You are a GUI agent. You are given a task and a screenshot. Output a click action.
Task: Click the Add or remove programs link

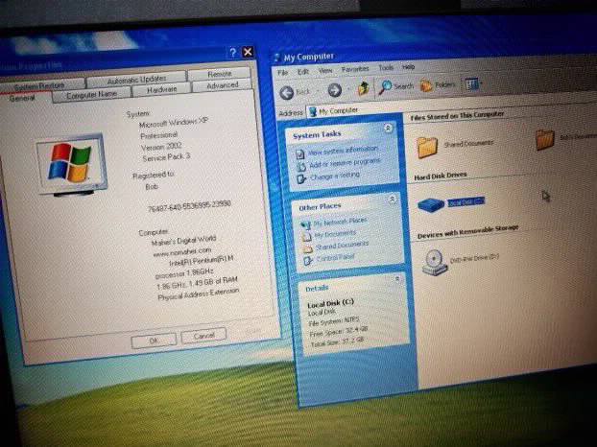pyautogui.click(x=345, y=163)
